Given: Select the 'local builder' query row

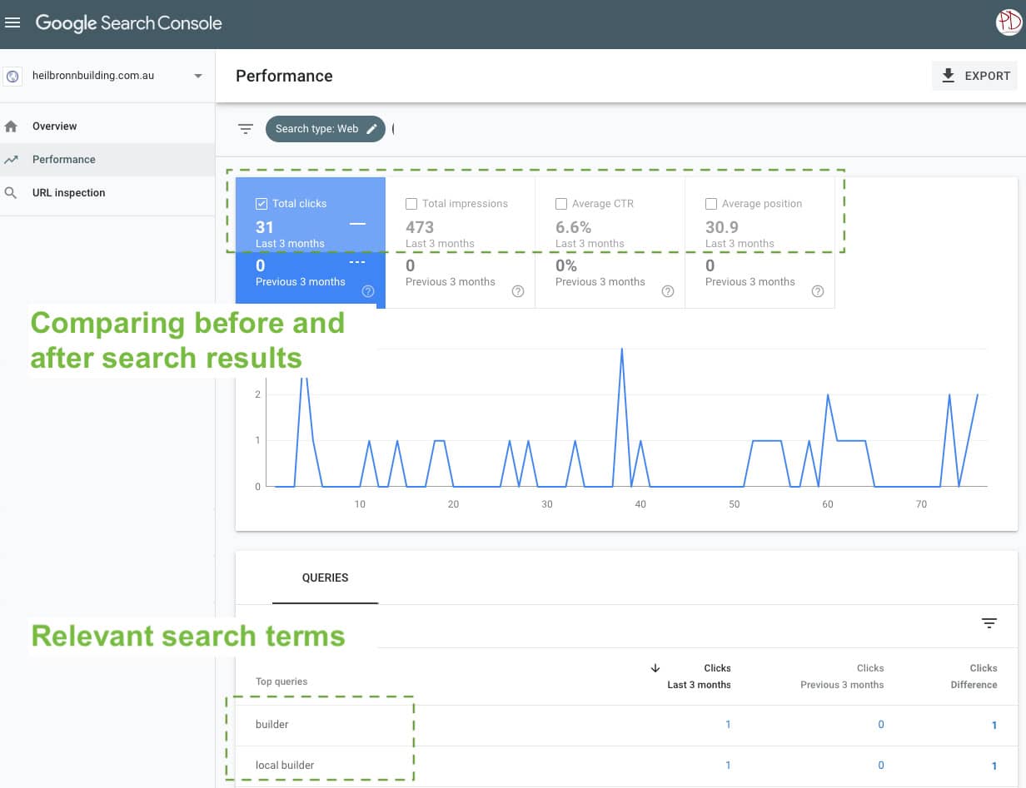Looking at the screenshot, I should pyautogui.click(x=626, y=766).
